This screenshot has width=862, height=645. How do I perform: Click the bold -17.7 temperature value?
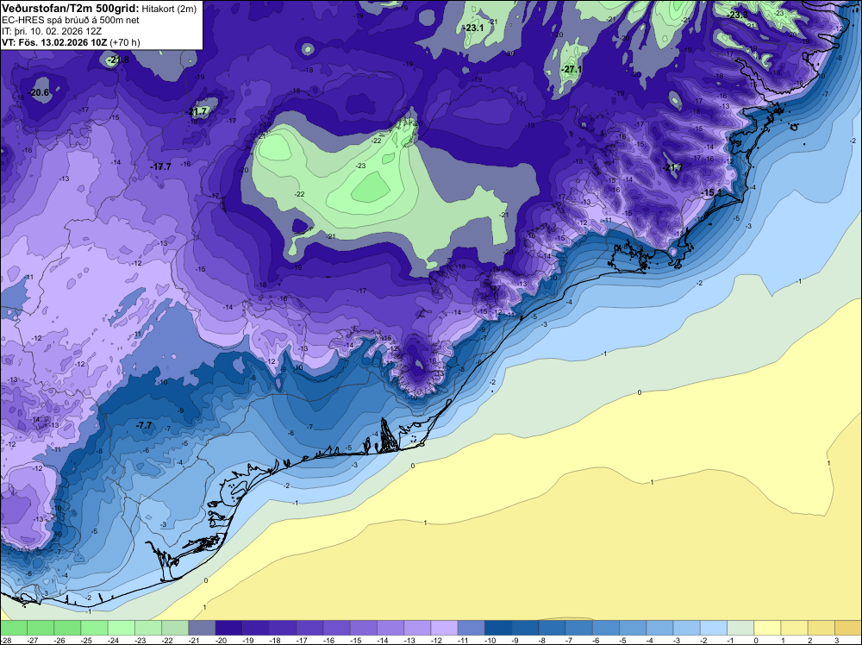pos(160,166)
